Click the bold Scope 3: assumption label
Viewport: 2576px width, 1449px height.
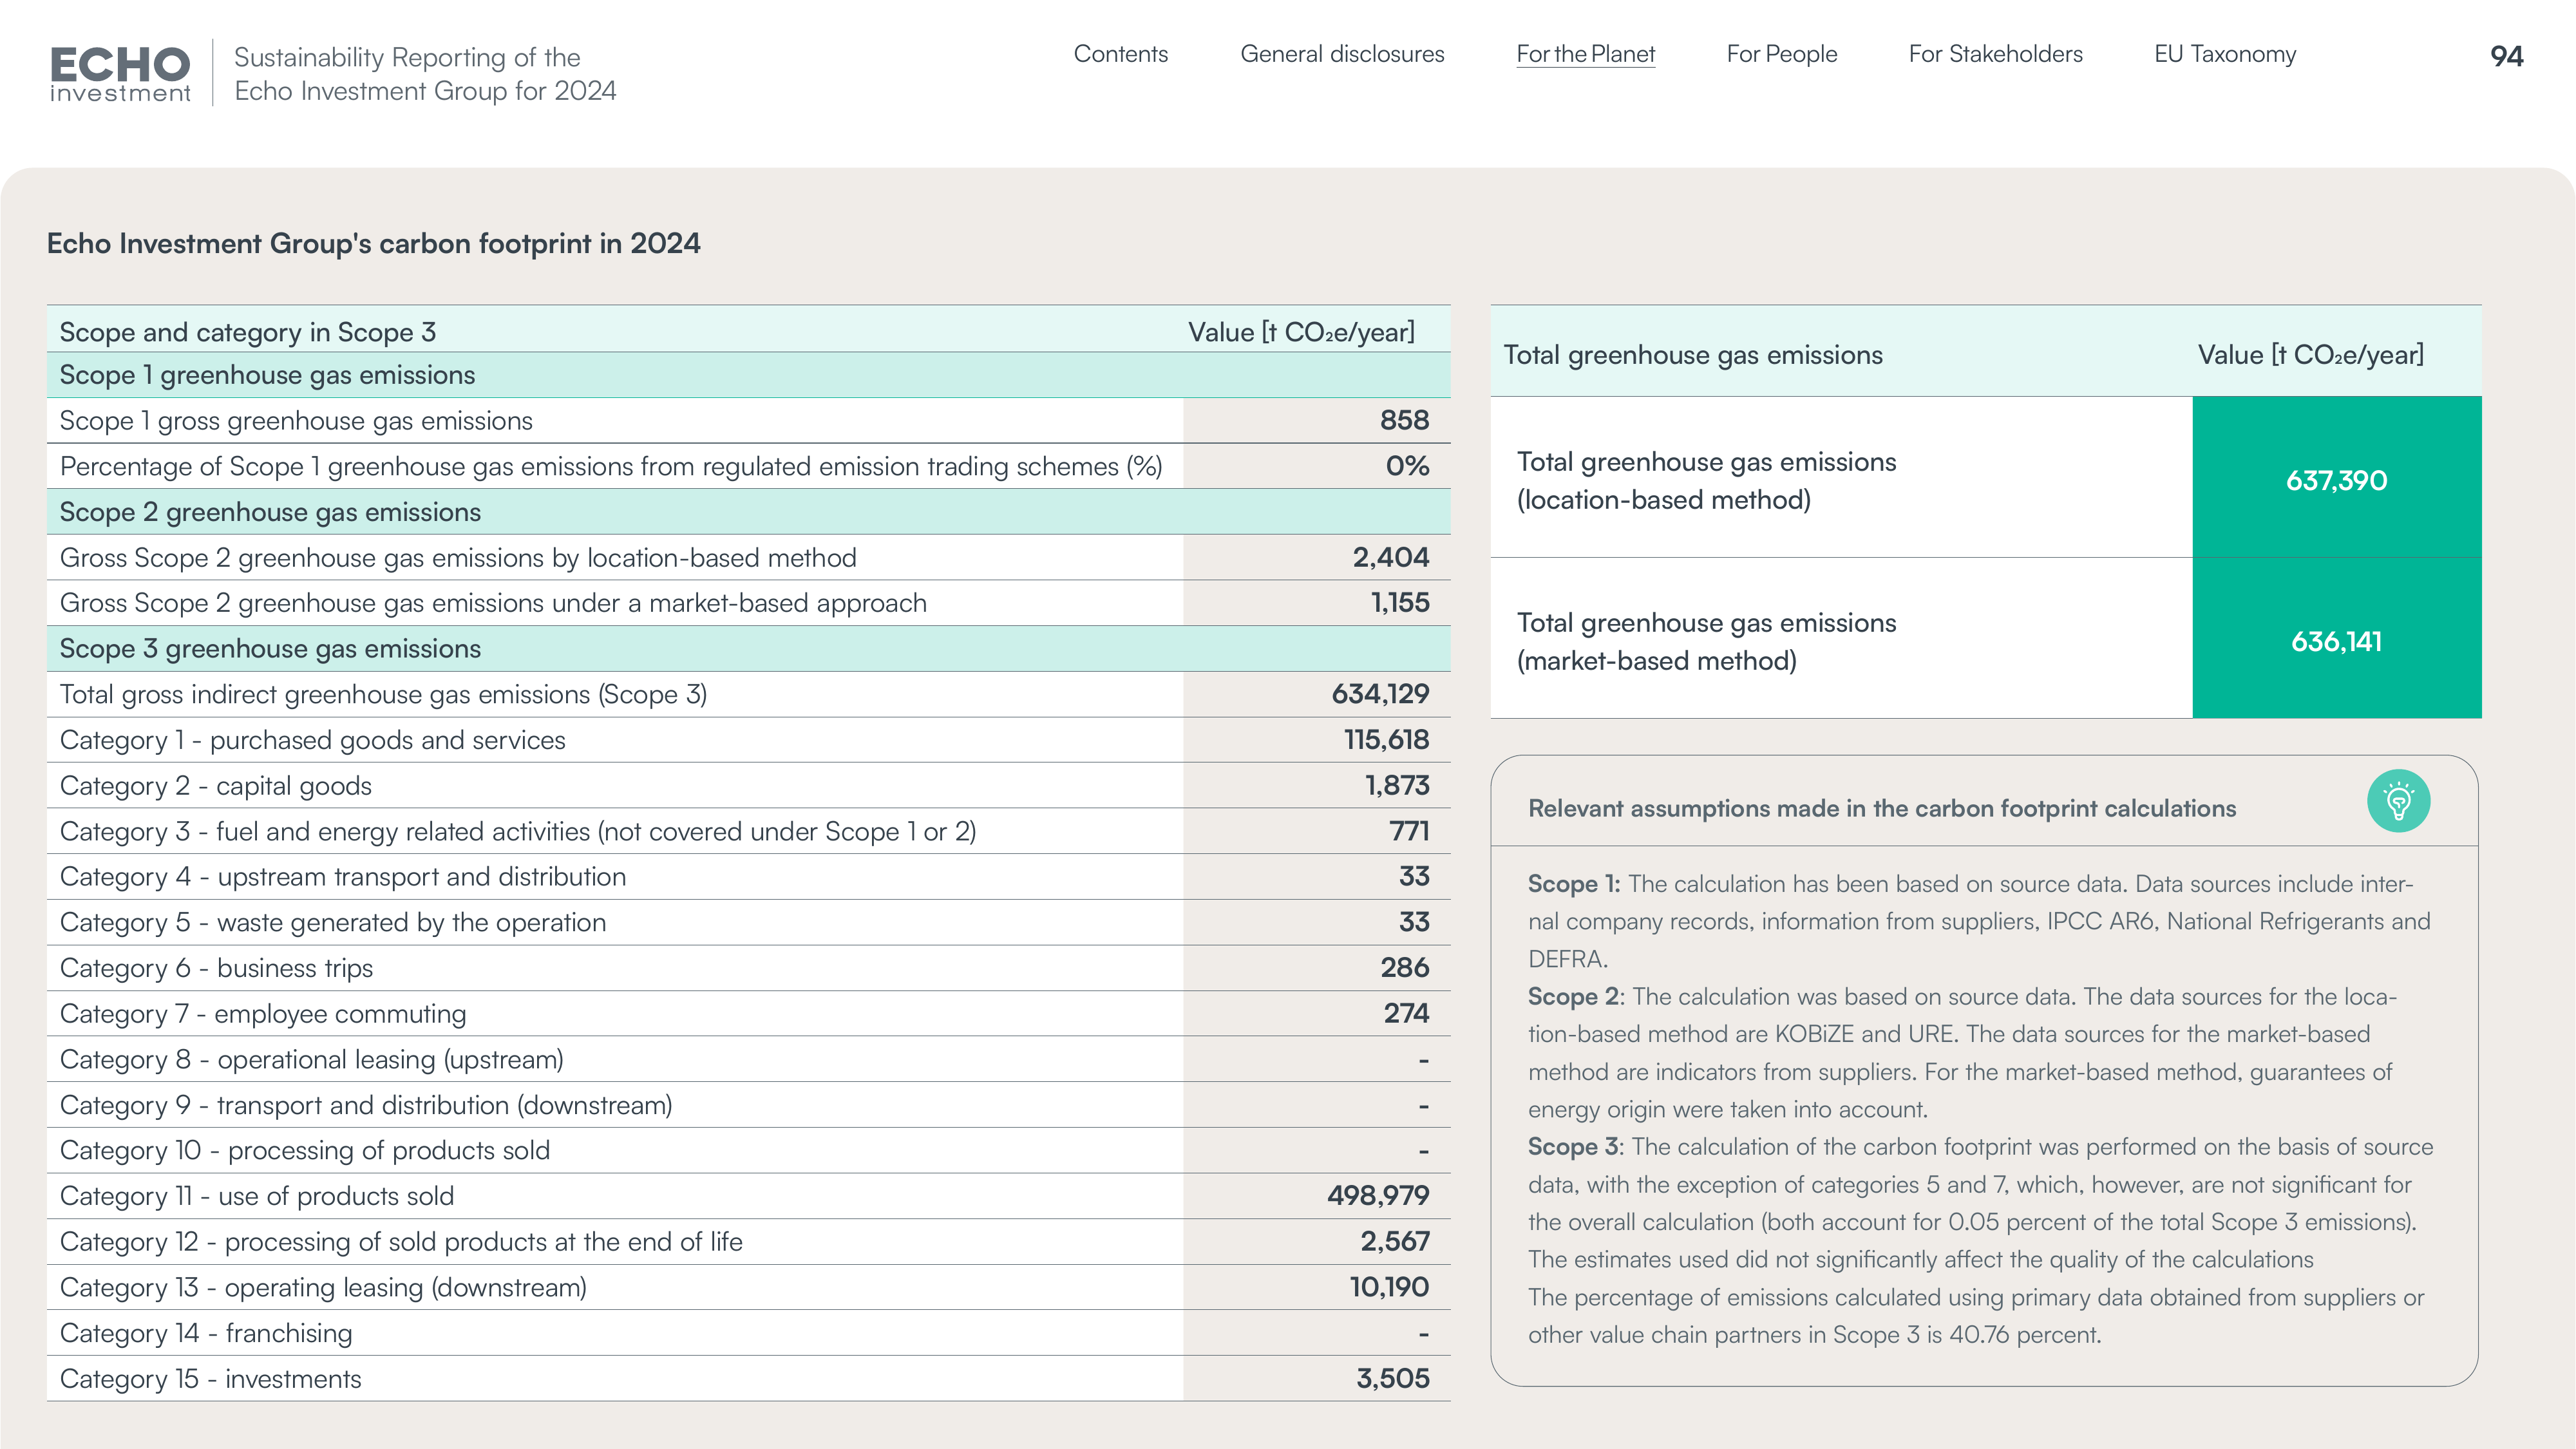click(x=1576, y=1147)
